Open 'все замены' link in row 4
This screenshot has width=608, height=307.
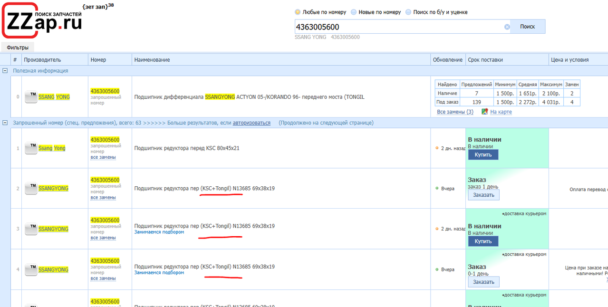(103, 278)
